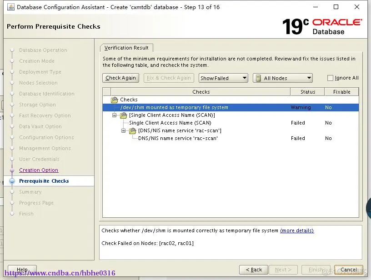The width and height of the screenshot is (371, 280).
Task: Click the Check Again button
Action: pos(120,78)
